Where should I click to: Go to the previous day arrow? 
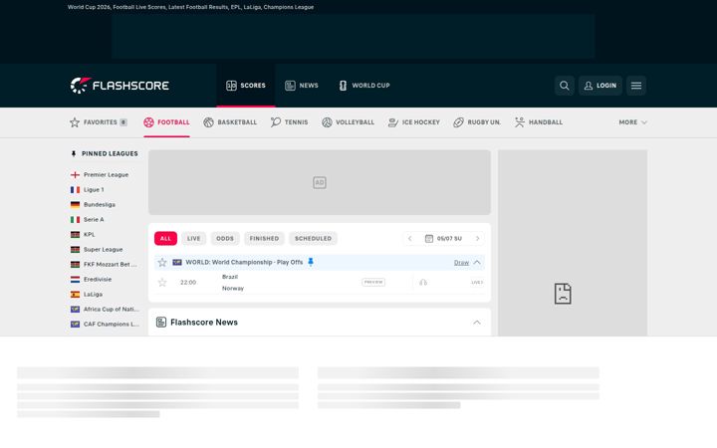409,239
